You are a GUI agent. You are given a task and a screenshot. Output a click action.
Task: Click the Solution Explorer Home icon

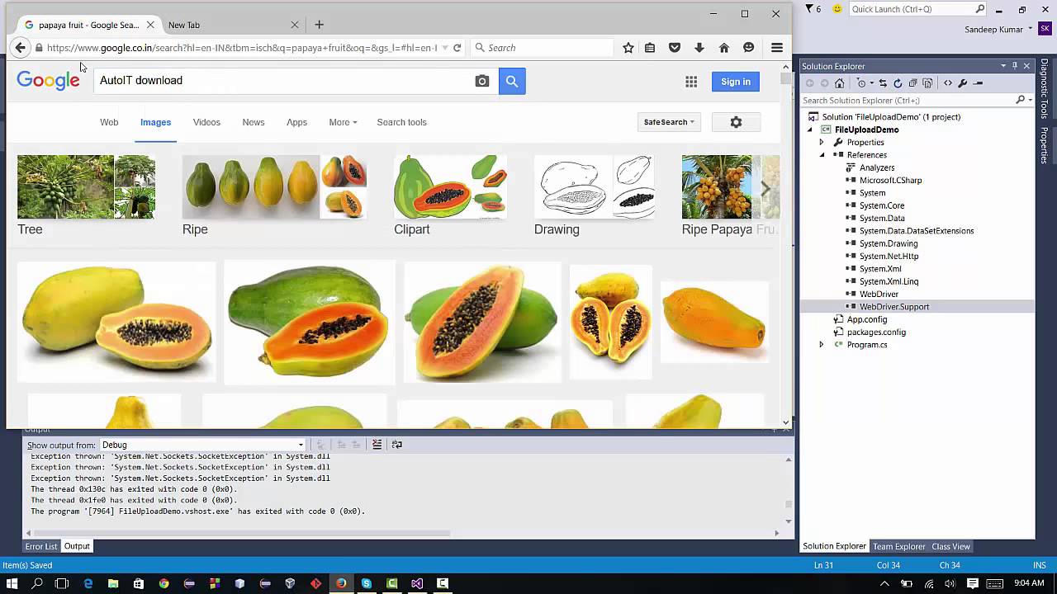840,83
